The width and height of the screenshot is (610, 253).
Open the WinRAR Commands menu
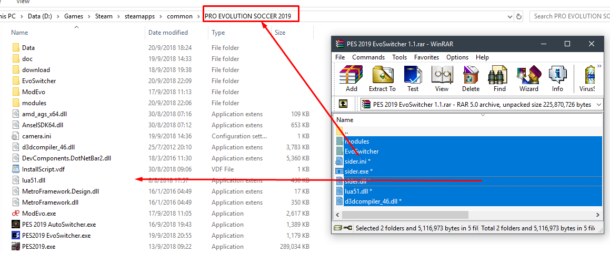[x=368, y=57]
